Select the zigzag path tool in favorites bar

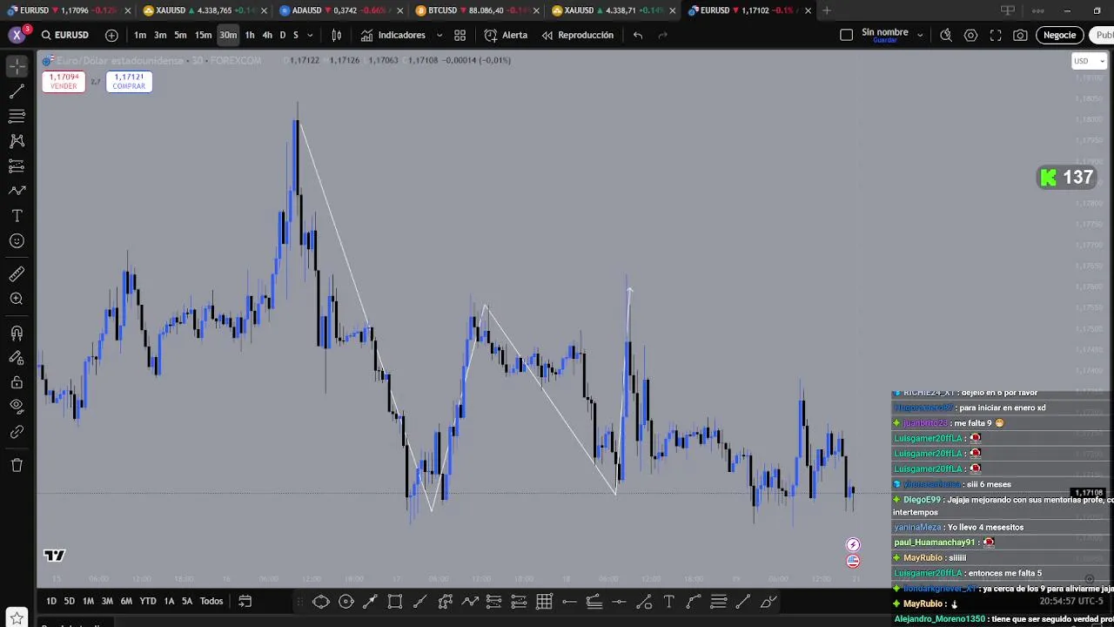(x=470, y=602)
